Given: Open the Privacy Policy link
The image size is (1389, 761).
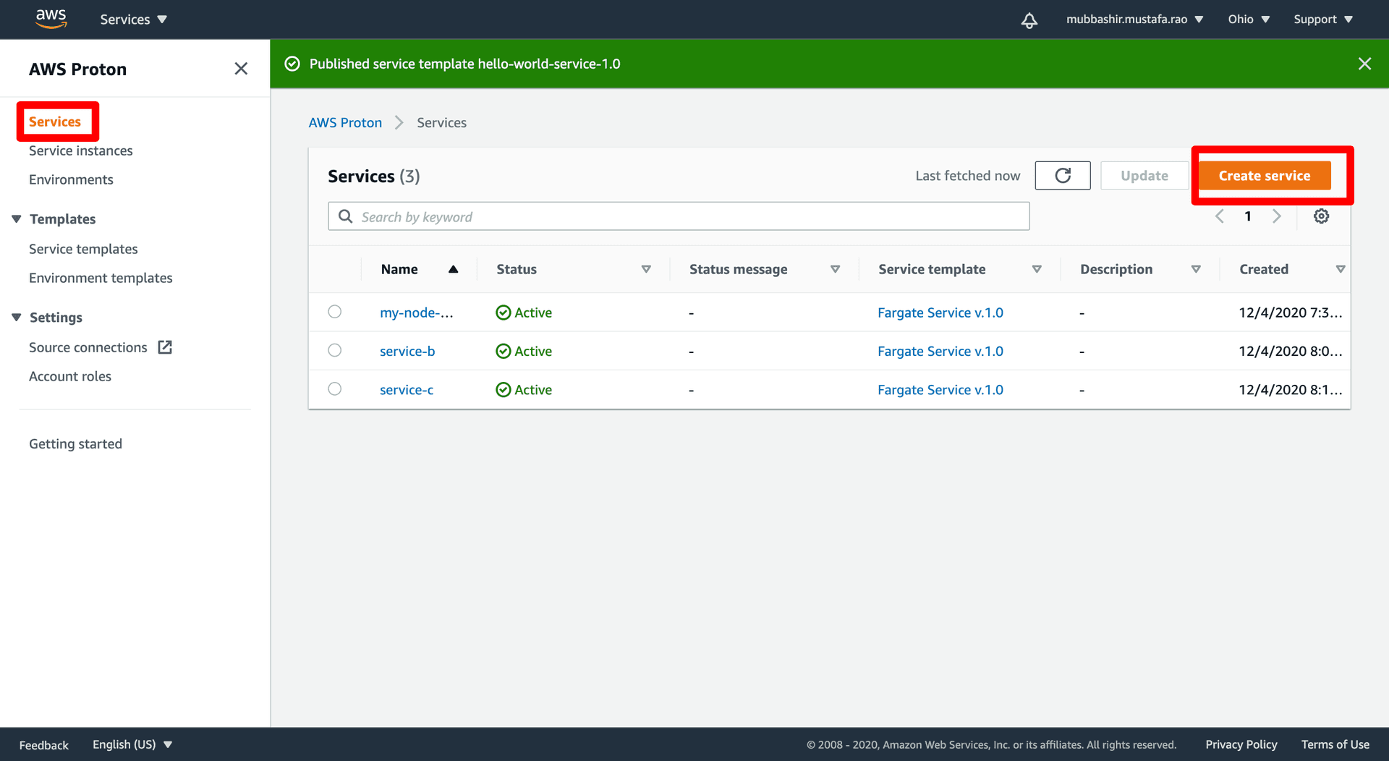Looking at the screenshot, I should (x=1241, y=744).
